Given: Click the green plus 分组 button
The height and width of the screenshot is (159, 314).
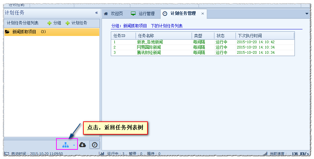Looking at the screenshot, I should pyautogui.click(x=54, y=23).
